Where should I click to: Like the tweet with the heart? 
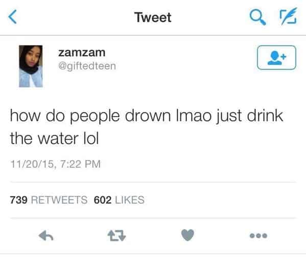click(187, 235)
